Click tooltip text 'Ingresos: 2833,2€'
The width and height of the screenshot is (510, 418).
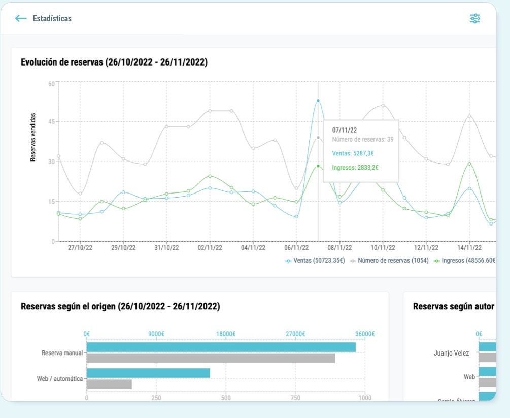click(355, 168)
